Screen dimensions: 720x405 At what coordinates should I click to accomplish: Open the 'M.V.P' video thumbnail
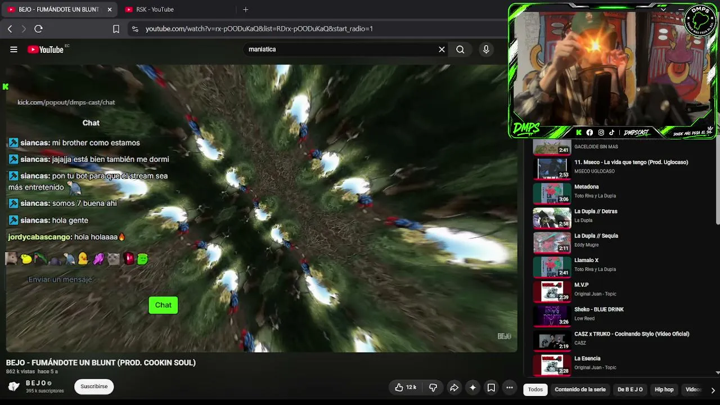pos(552,291)
